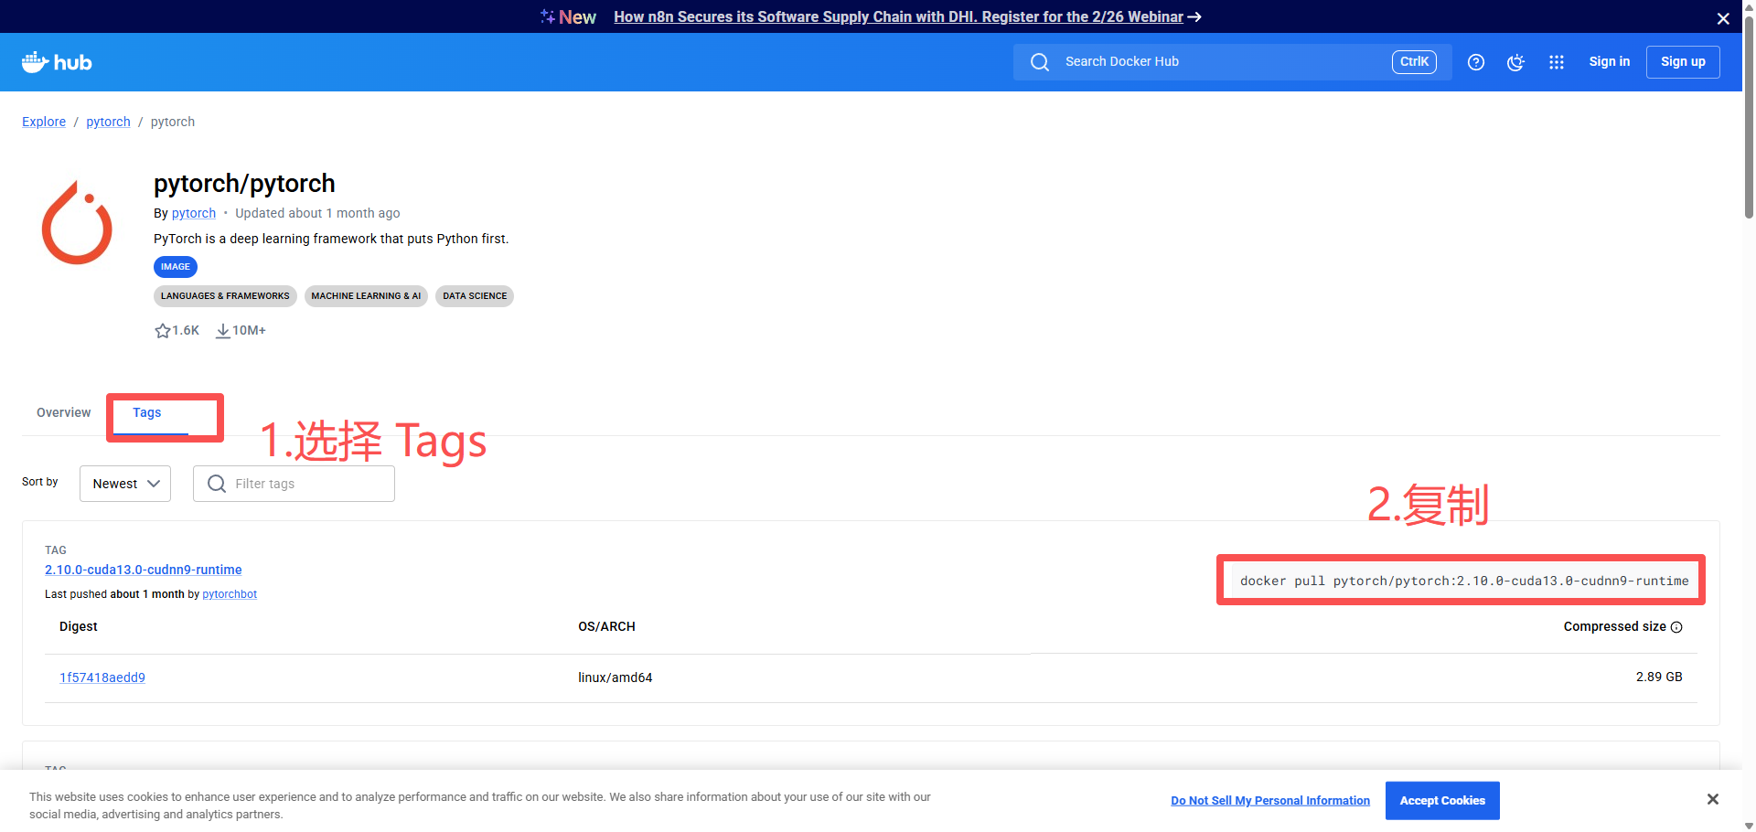Open digest 1f57418aedd9 link
Image resolution: width=1756 pixels, height=832 pixels.
(x=102, y=677)
